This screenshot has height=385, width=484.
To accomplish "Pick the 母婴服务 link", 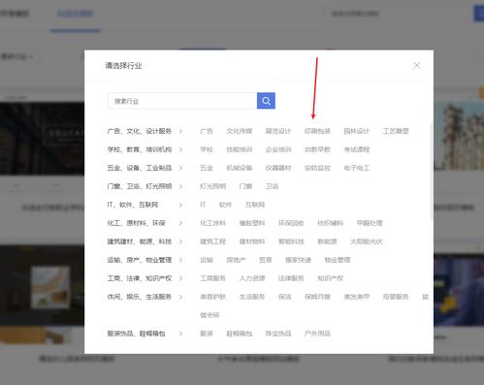I will point(396,297).
